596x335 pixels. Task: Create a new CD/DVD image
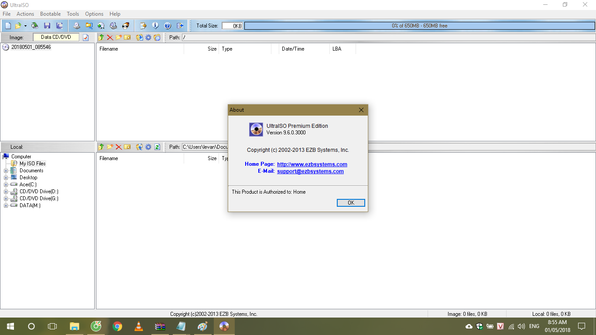coord(7,25)
